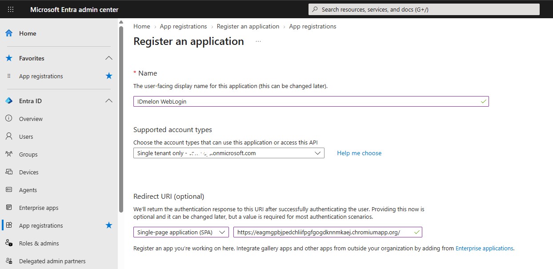Click the green checkmark in Redirect URI field
Image resolution: width=553 pixels, height=269 pixels.
pyautogui.click(x=417, y=232)
